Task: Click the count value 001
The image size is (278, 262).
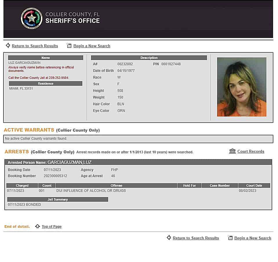Action: 41,191
